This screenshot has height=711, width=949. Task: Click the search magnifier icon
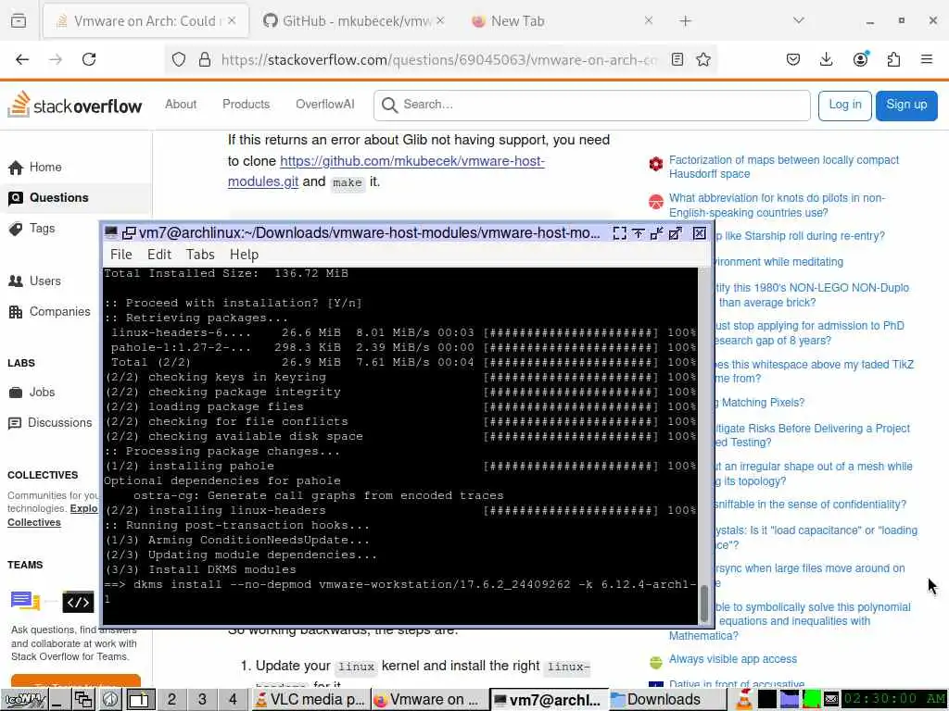pyautogui.click(x=390, y=106)
